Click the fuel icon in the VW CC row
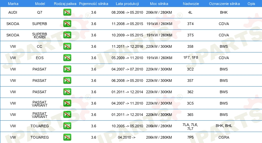The image size is (262, 143). point(67,46)
